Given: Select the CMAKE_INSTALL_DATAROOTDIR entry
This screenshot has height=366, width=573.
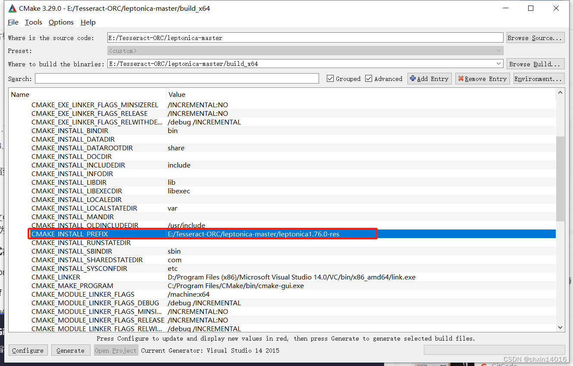Looking at the screenshot, I should click(x=82, y=148).
